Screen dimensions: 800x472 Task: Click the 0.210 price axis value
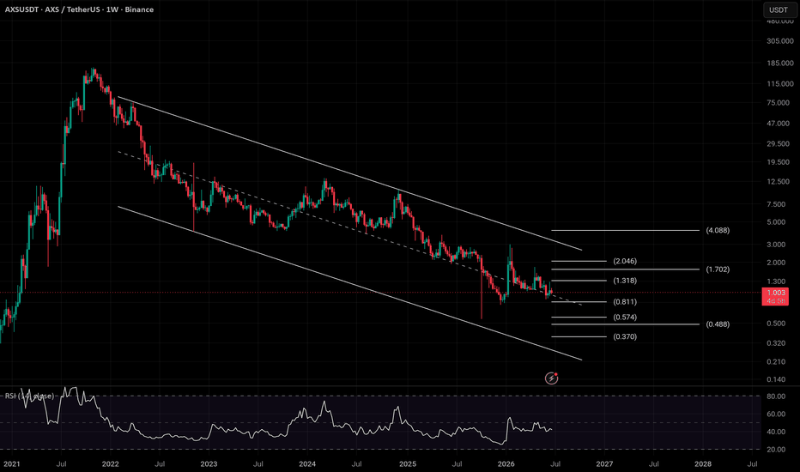pyautogui.click(x=776, y=362)
